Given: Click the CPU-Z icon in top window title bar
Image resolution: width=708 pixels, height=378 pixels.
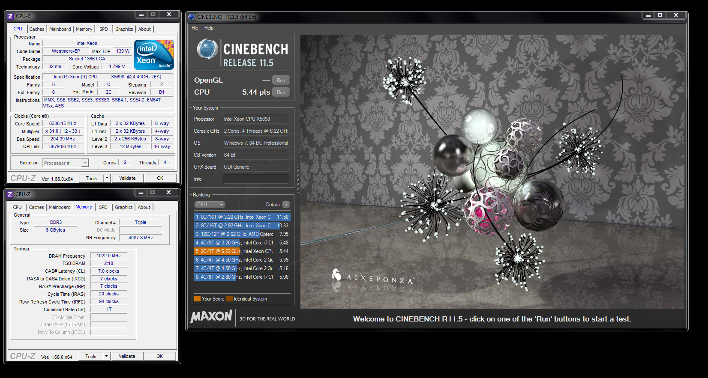Looking at the screenshot, I should click(10, 16).
